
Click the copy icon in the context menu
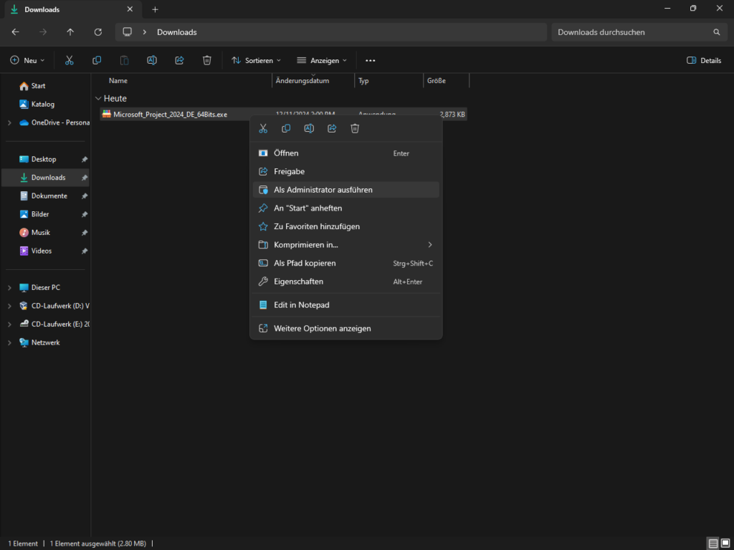pos(286,129)
